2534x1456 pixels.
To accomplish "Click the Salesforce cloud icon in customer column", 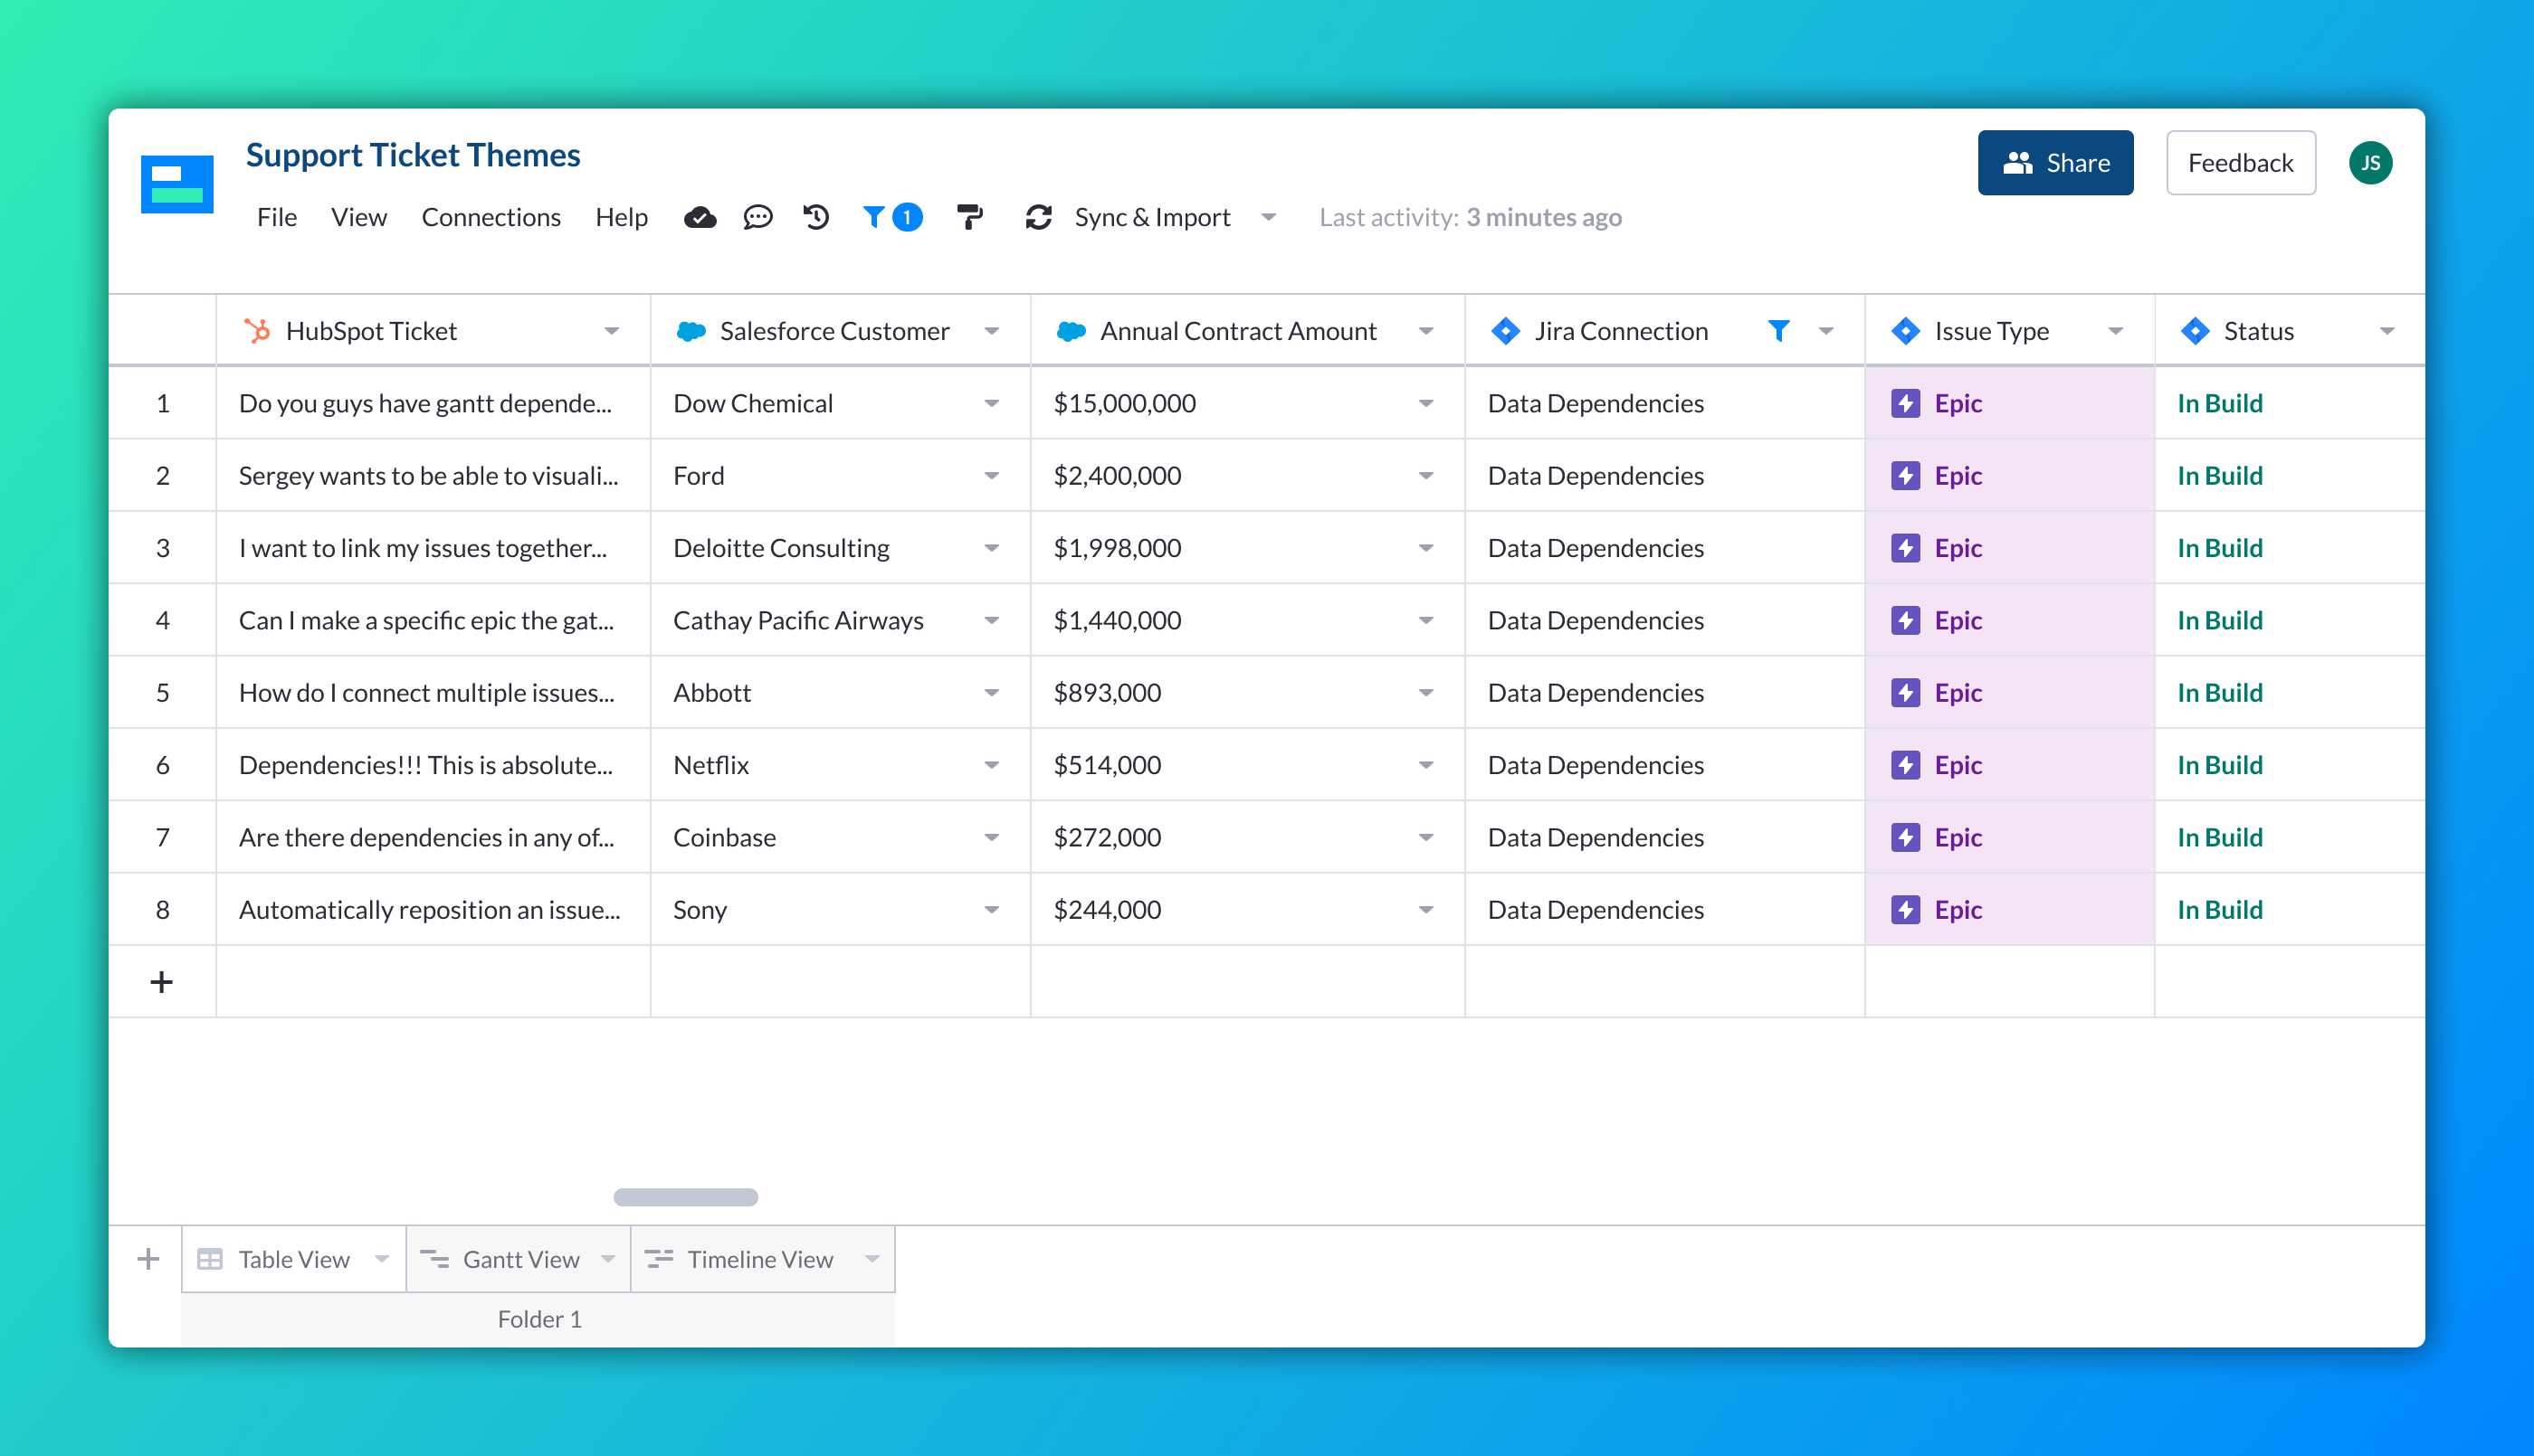I will tap(691, 330).
